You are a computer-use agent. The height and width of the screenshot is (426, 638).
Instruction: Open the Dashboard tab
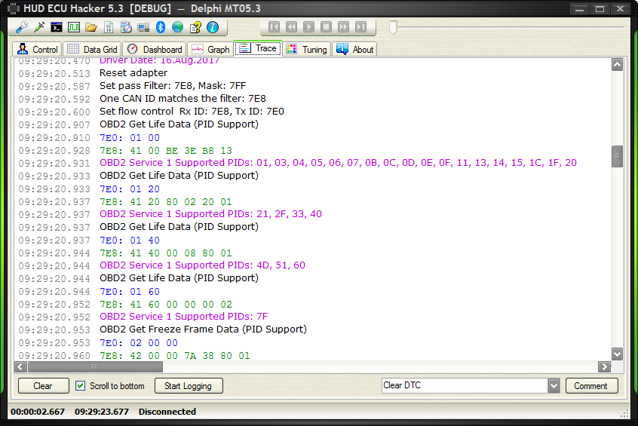point(155,49)
